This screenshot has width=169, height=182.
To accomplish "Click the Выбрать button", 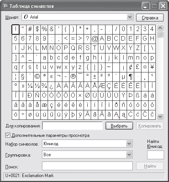I will [x=119, y=126].
